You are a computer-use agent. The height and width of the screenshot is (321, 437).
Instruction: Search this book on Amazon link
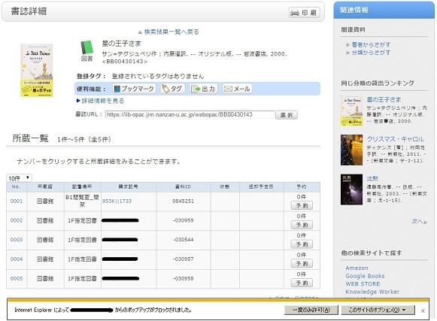pos(357,268)
